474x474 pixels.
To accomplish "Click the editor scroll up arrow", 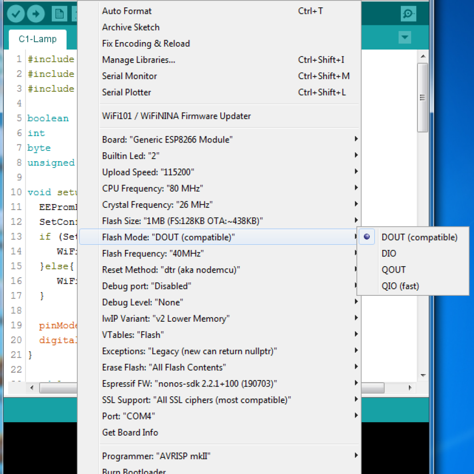I will click(423, 56).
